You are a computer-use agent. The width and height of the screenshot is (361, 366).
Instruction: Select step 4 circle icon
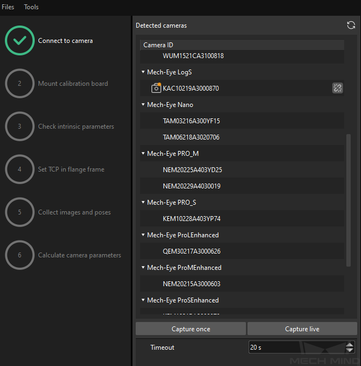[20, 169]
